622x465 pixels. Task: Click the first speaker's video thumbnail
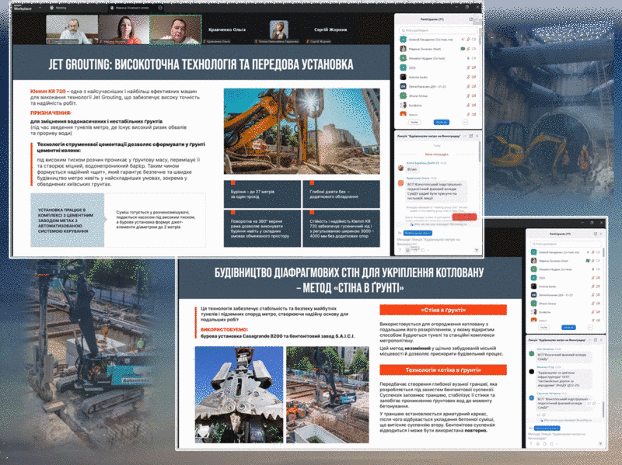click(x=73, y=29)
